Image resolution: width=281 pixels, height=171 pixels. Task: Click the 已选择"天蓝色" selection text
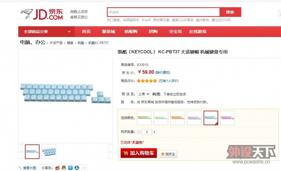pyautogui.click(x=132, y=142)
